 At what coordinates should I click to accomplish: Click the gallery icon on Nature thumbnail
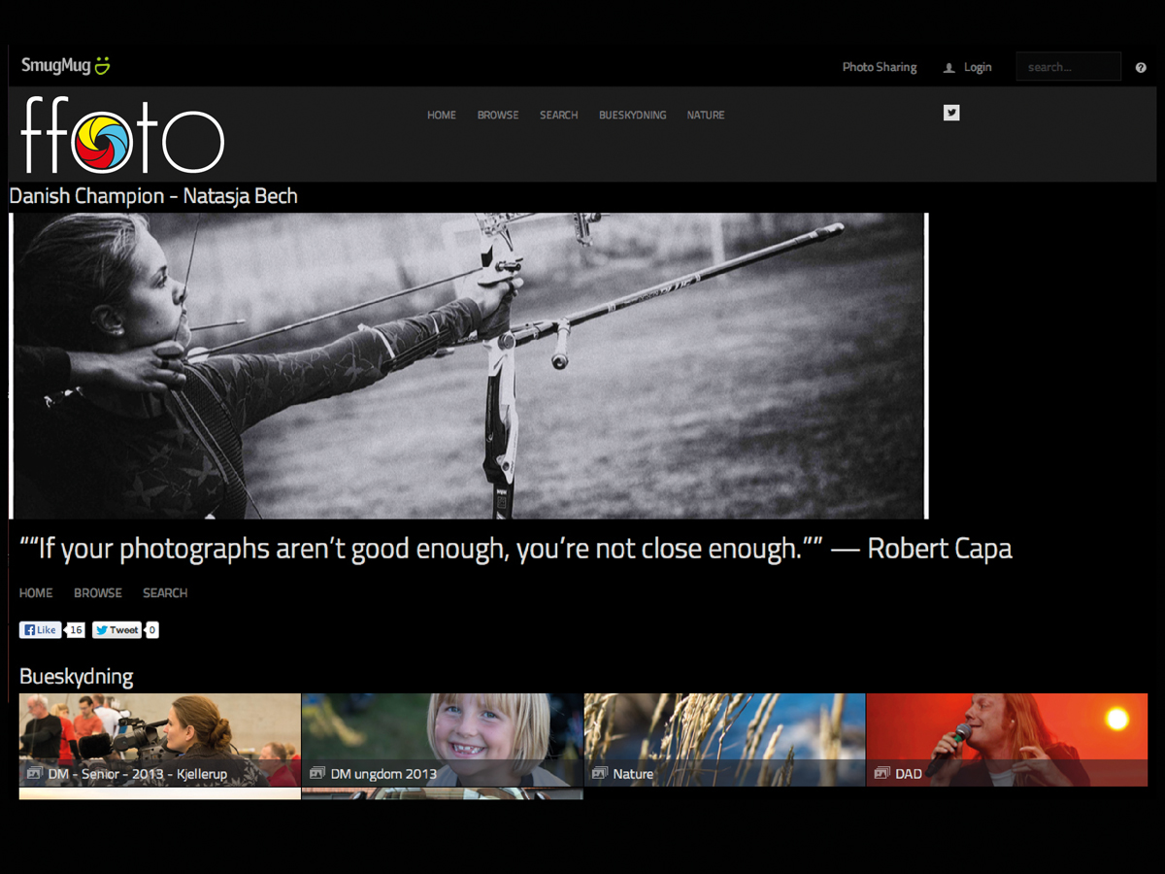click(x=599, y=773)
